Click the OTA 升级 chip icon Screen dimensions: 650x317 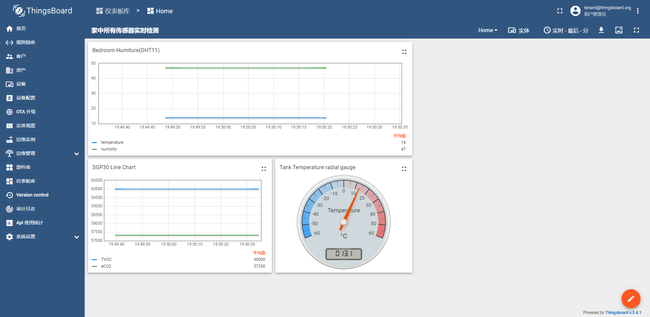click(x=9, y=112)
